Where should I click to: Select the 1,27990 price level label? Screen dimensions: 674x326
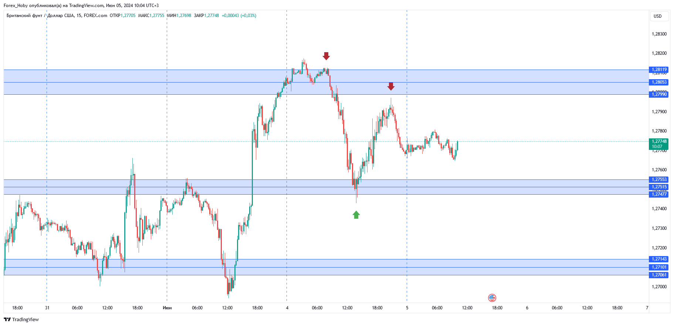(658, 94)
